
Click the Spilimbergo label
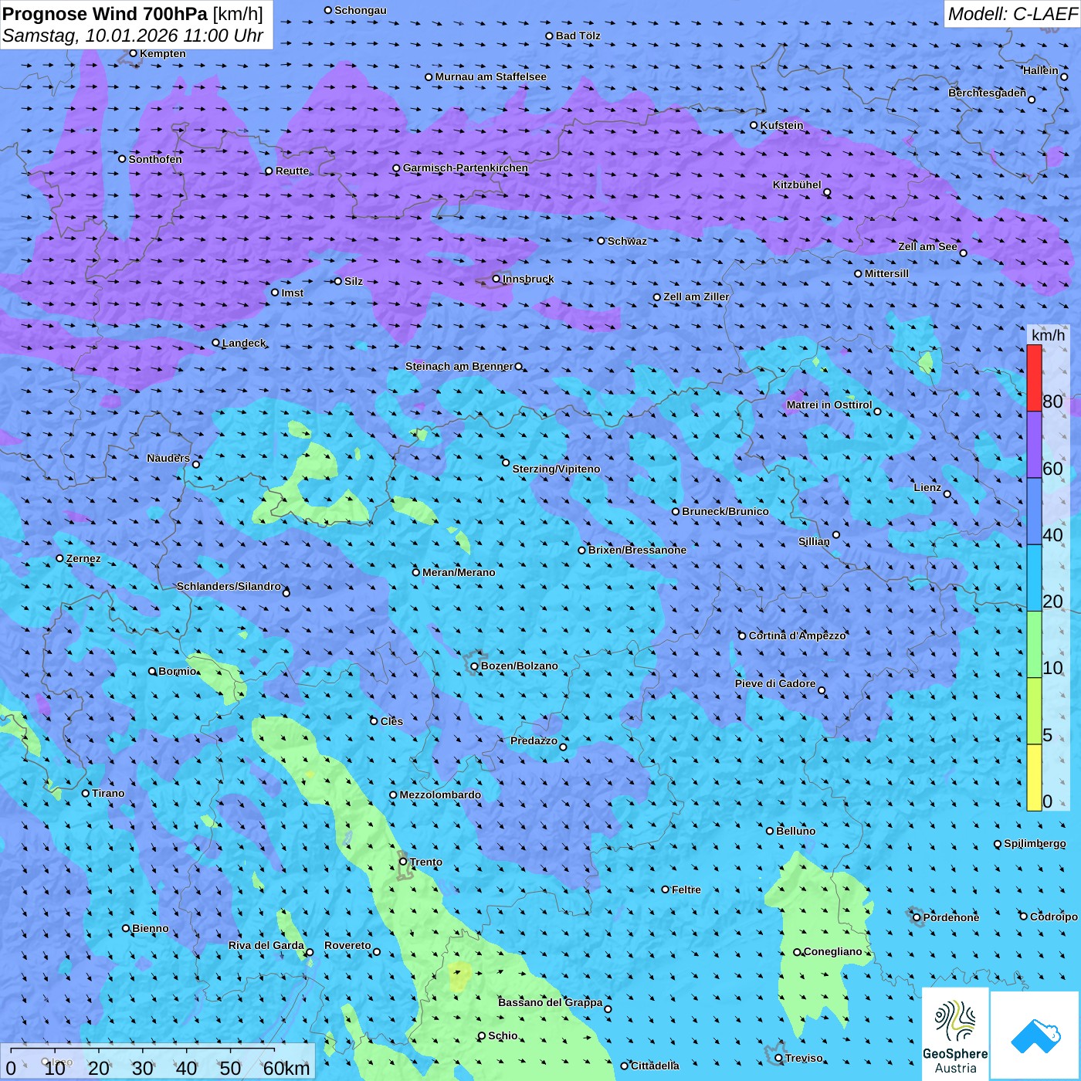[x=1035, y=843]
